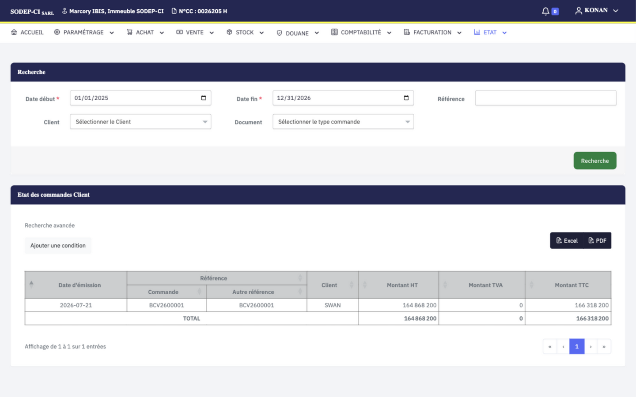This screenshot has height=397, width=636.
Task: Go to the next page arrow
Action: tap(591, 346)
